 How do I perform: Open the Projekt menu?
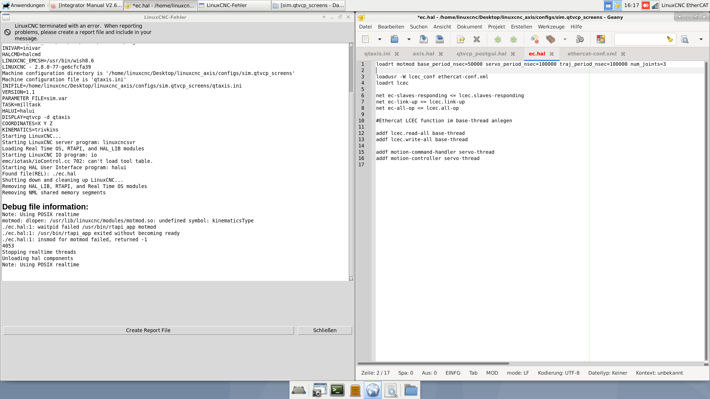(496, 27)
